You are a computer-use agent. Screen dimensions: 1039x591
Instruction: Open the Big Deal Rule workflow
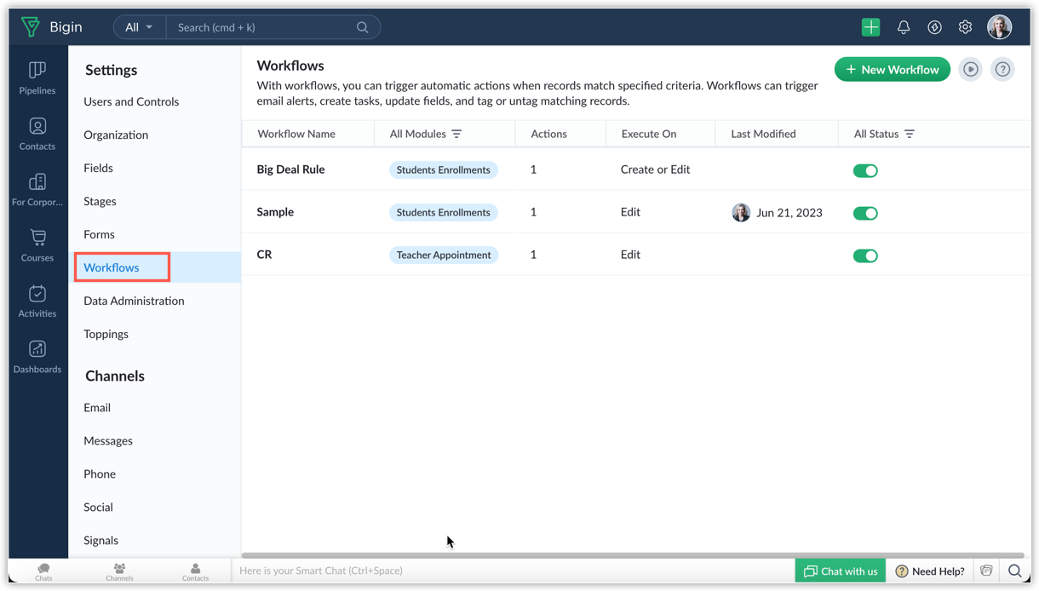[290, 169]
